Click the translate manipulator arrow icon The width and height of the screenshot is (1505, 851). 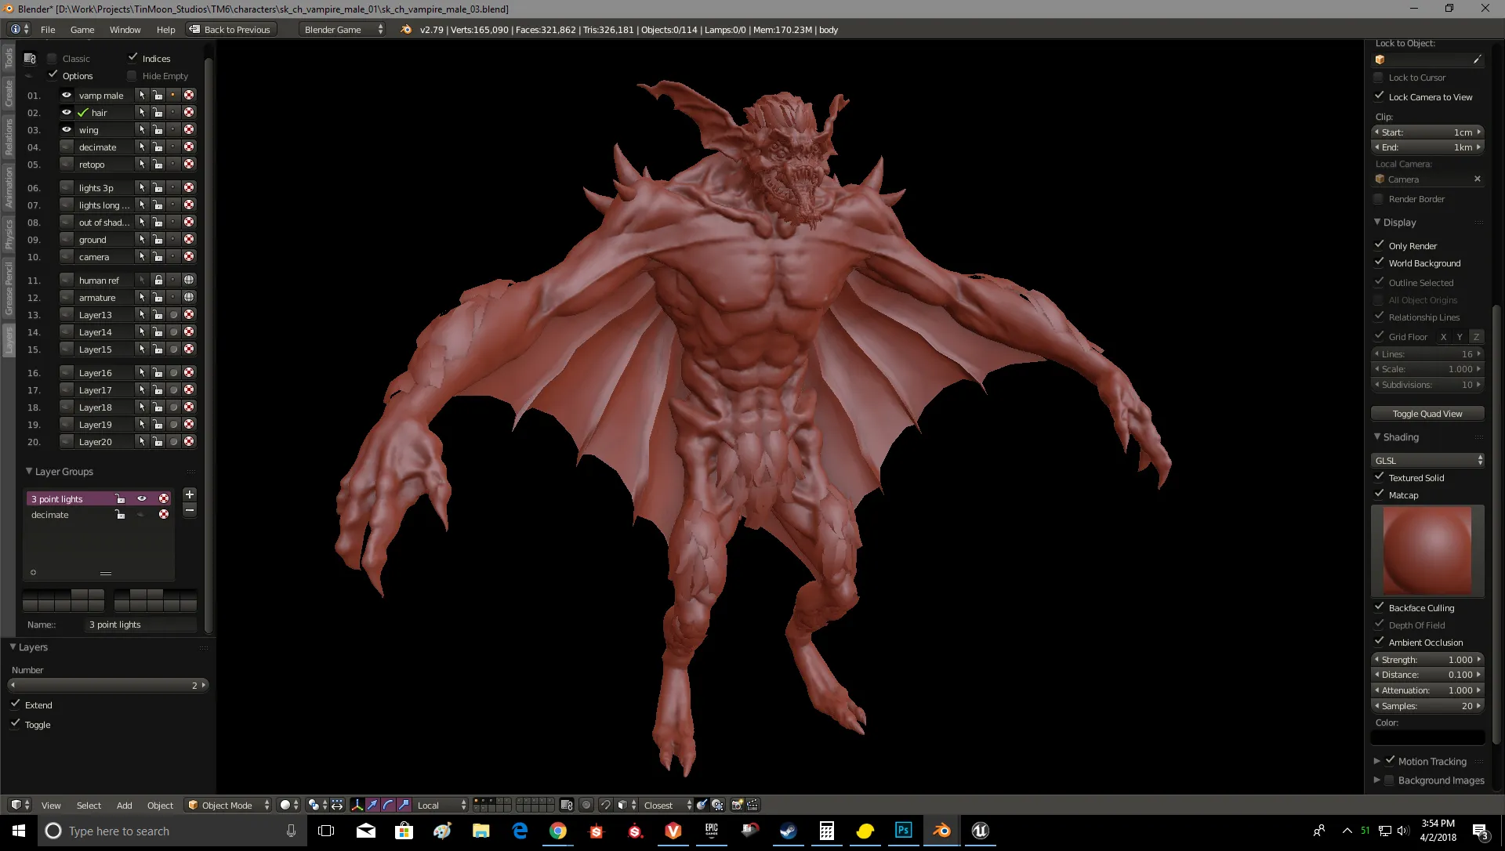[372, 805]
